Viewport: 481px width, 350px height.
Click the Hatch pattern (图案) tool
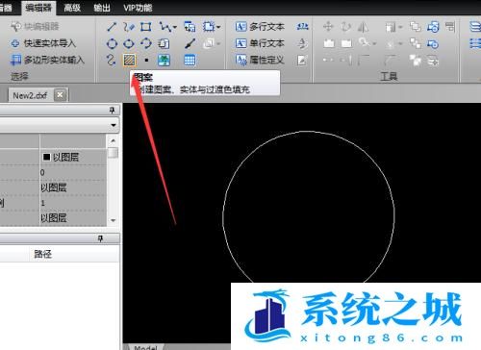click(129, 61)
